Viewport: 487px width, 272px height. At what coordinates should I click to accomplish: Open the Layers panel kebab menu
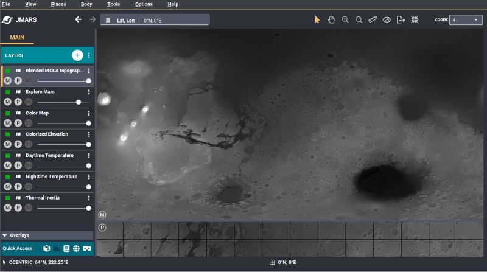pyautogui.click(x=89, y=55)
